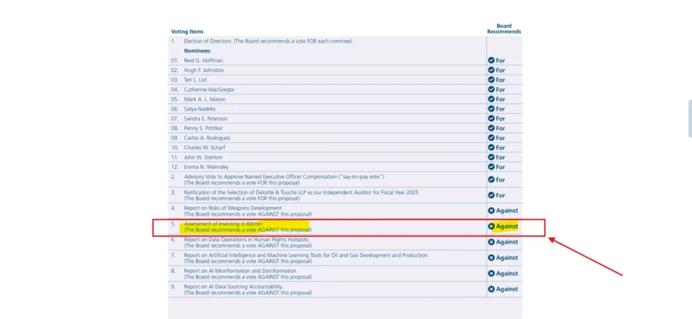Click the For checkmark icon beside Penny S. Pritzker

[491, 128]
